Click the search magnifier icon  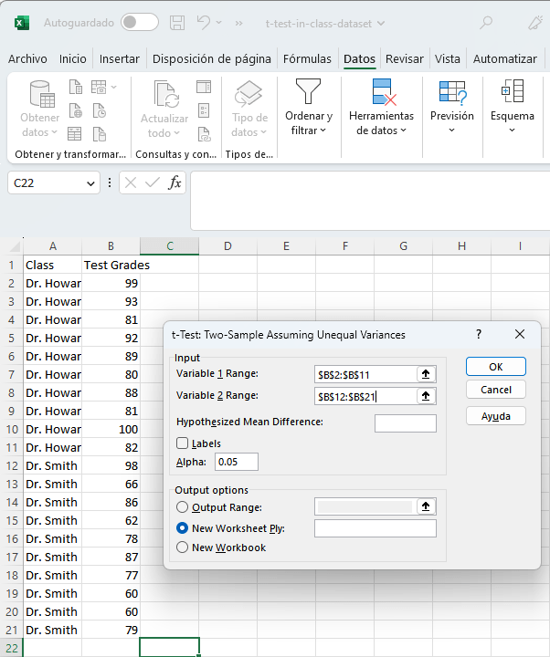coord(486,22)
